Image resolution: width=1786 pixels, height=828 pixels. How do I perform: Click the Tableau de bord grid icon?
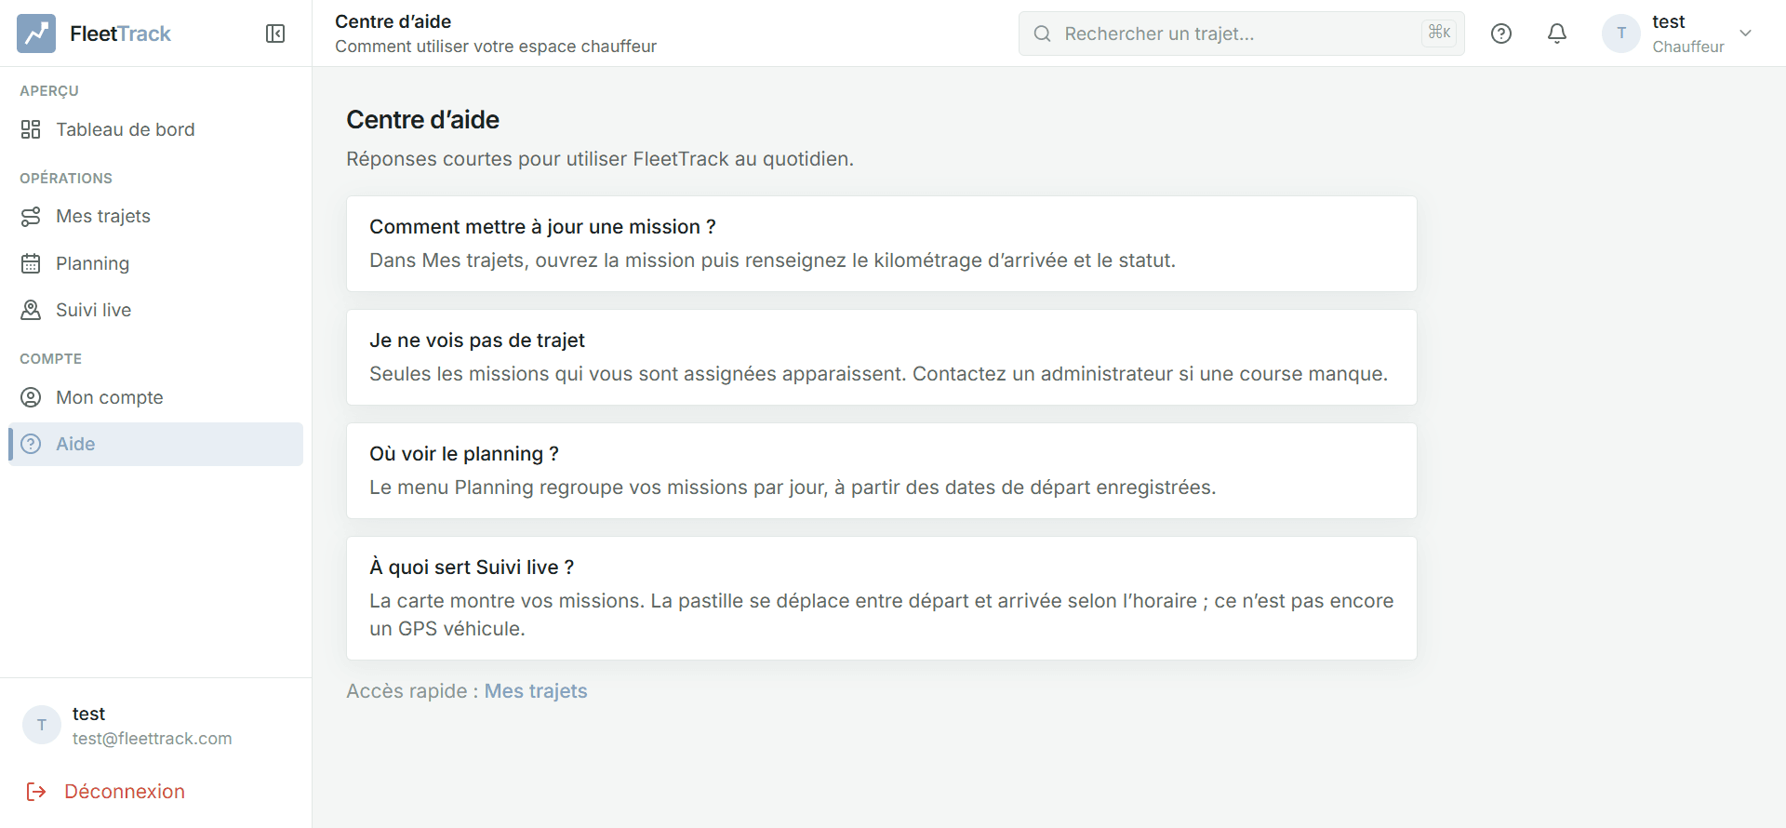click(x=31, y=129)
